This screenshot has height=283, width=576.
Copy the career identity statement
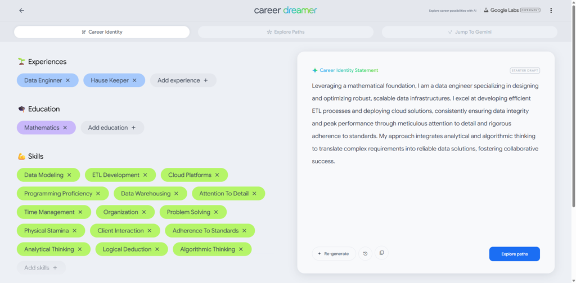(382, 253)
